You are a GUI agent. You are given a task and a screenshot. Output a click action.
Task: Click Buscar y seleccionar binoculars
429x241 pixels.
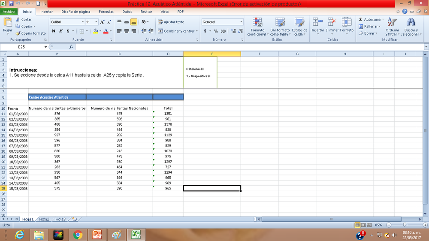pos(411,23)
